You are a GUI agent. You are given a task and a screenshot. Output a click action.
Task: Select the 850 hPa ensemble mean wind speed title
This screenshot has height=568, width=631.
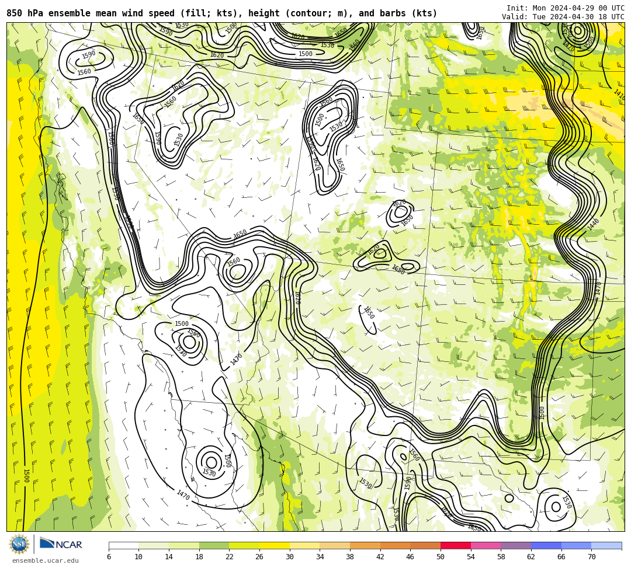(x=222, y=13)
